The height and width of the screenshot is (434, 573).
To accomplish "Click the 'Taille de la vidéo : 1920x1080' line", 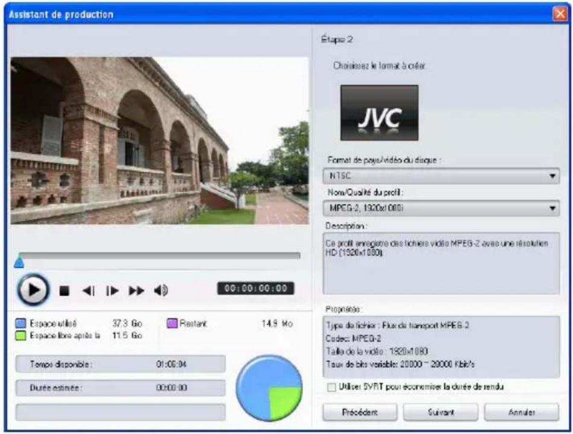I will click(377, 351).
